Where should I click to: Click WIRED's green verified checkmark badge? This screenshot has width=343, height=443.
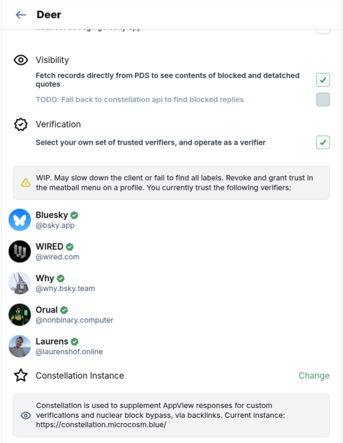coord(70,247)
